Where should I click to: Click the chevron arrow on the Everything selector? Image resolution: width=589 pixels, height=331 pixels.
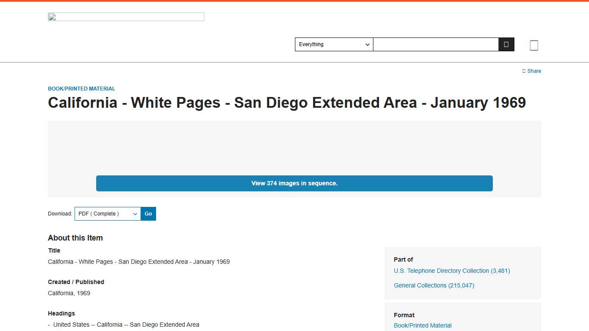click(x=368, y=44)
